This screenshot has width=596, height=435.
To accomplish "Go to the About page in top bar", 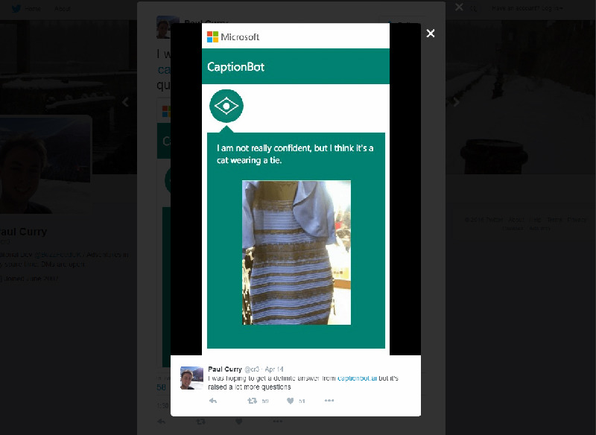I will click(63, 9).
